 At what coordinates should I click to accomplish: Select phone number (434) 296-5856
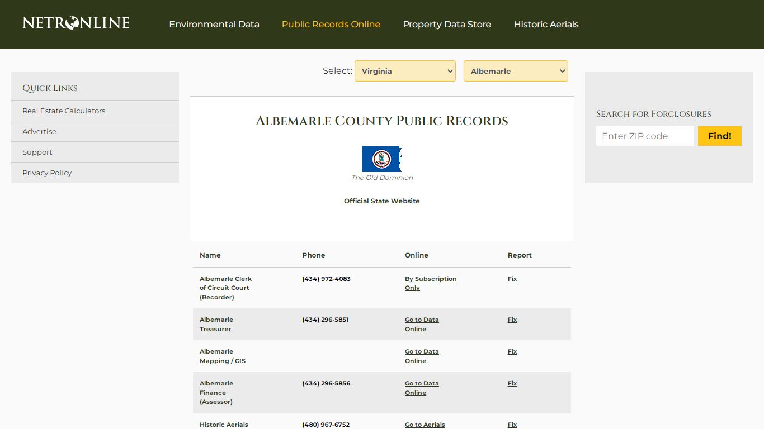pyautogui.click(x=326, y=383)
